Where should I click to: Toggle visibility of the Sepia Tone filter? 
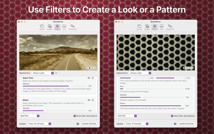click(x=89, y=78)
